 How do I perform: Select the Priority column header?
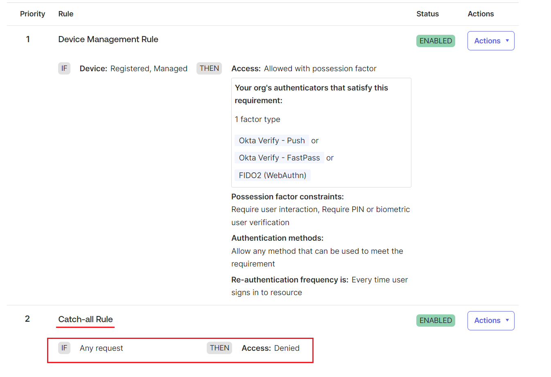click(x=32, y=14)
